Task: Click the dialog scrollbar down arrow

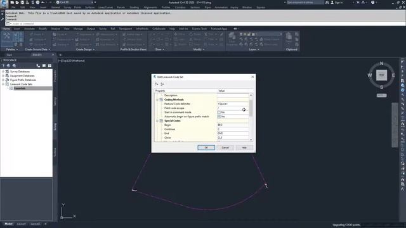Action: click(x=251, y=140)
